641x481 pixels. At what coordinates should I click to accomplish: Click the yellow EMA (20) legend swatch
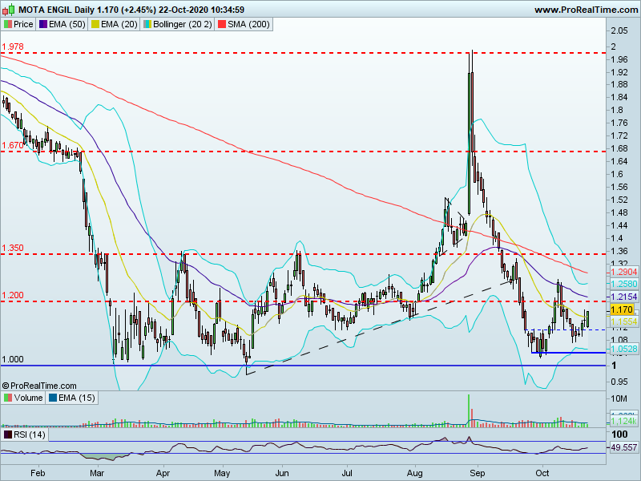pyautogui.click(x=95, y=25)
